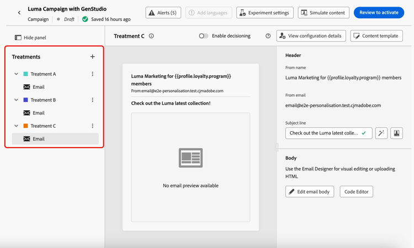Click 'Saved 16 hours ago' status text
The image size is (414, 248).
(110, 19)
